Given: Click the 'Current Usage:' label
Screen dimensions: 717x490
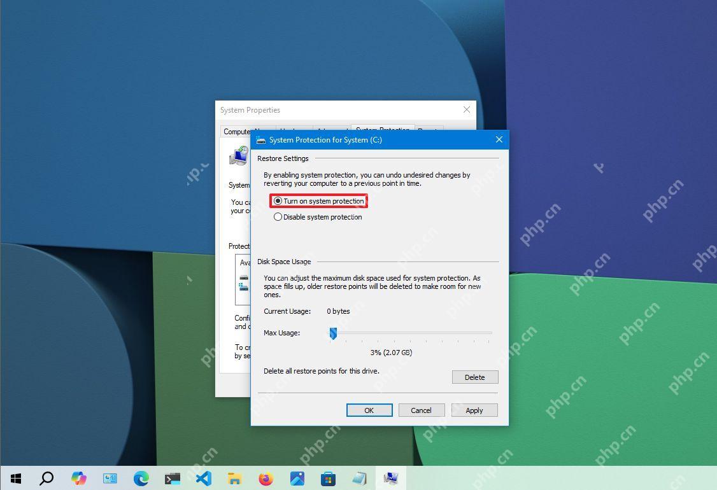Looking at the screenshot, I should [287, 311].
